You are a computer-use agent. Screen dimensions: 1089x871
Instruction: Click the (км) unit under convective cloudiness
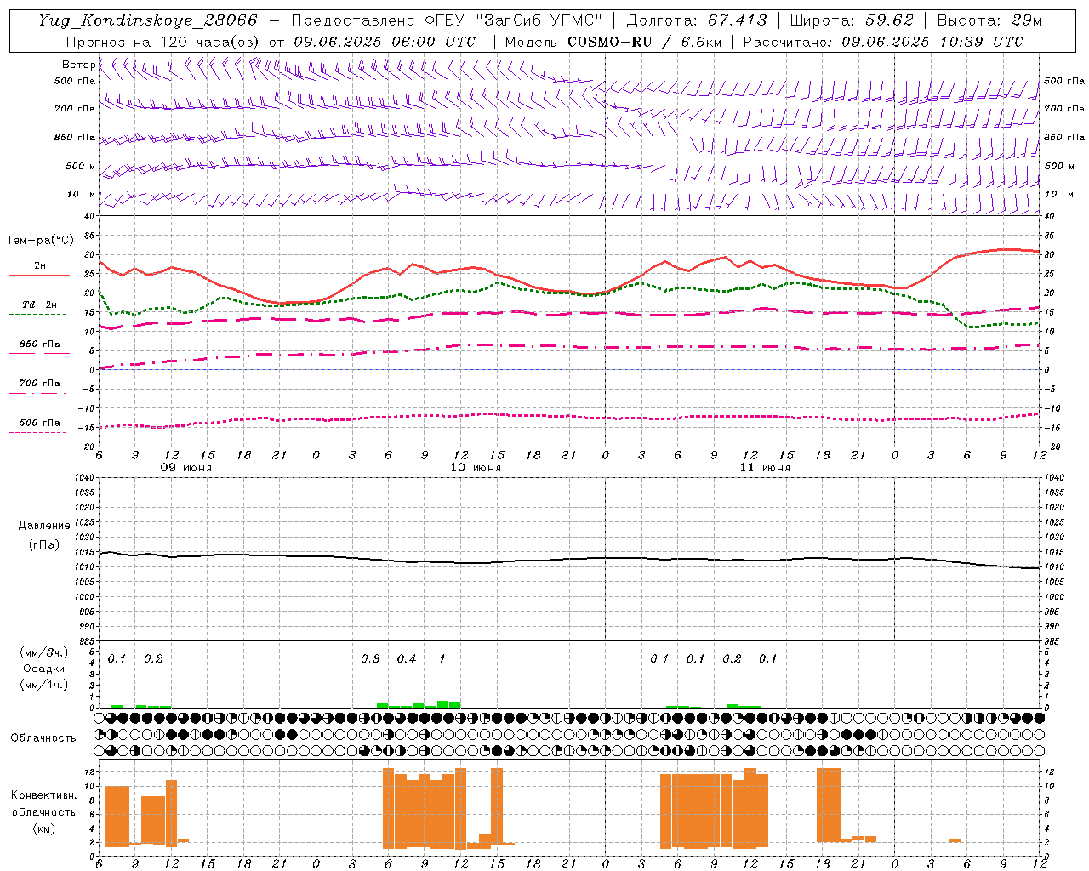click(x=43, y=828)
